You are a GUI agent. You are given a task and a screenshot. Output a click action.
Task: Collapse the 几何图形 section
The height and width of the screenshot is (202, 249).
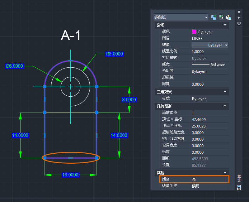pyautogui.click(x=225, y=106)
